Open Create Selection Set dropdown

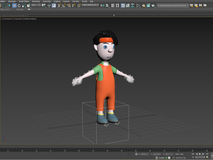90,5
